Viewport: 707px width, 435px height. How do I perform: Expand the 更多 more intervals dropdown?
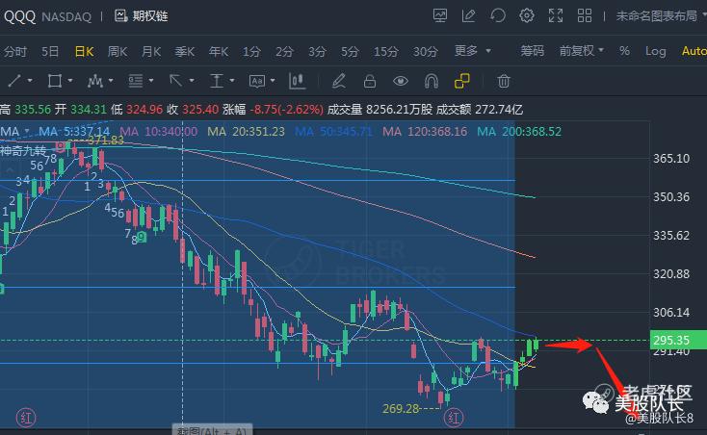(472, 50)
